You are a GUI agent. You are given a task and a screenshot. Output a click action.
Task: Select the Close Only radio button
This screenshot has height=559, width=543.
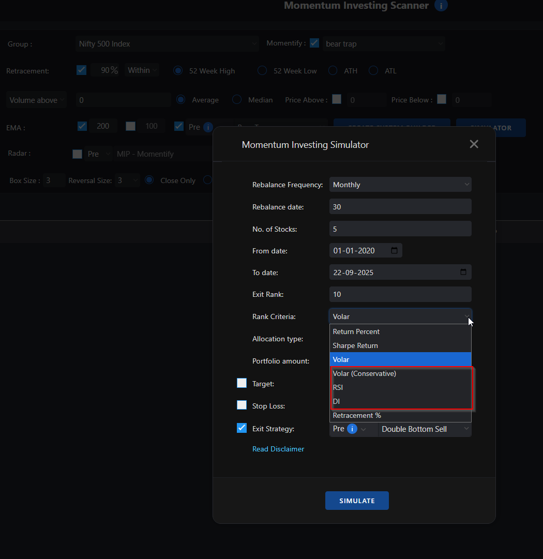tap(149, 180)
